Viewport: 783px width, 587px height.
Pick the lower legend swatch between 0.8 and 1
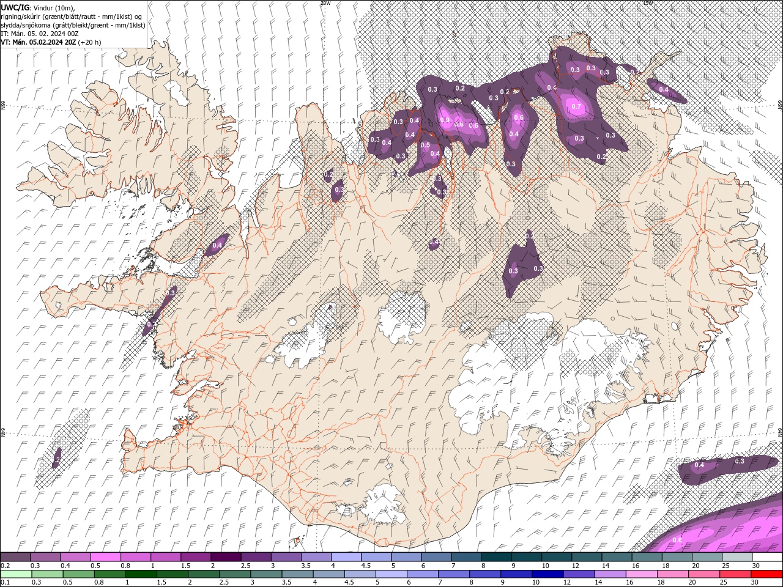[x=110, y=574]
